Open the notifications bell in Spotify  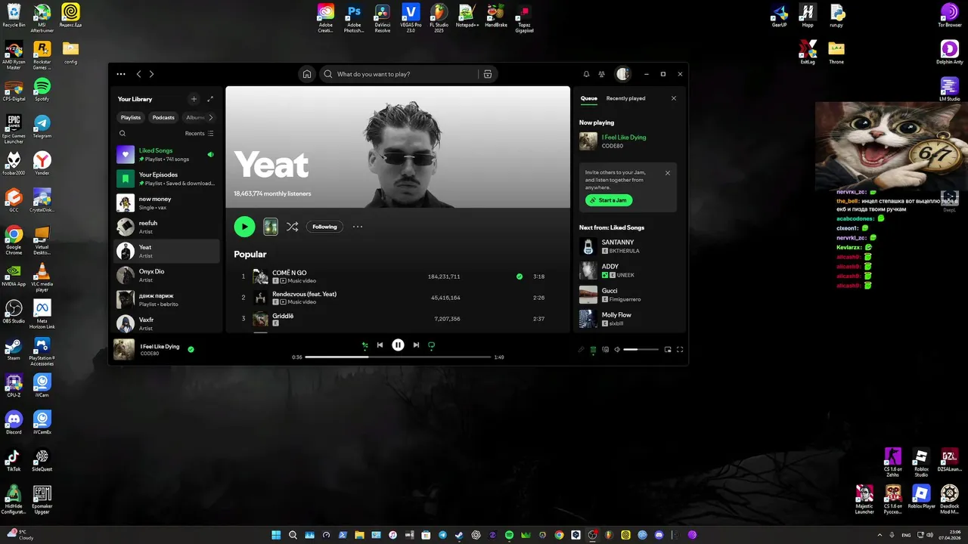[586, 74]
